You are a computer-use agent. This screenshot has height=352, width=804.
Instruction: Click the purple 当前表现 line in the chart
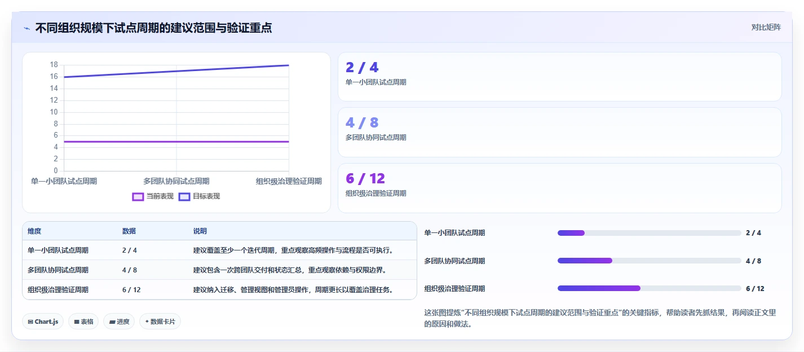click(176, 142)
